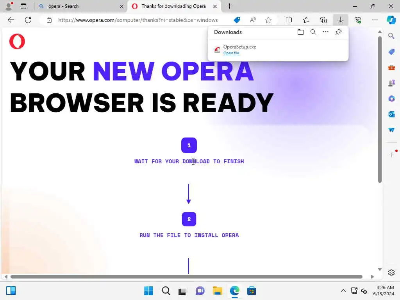Open more options in Downloads panel
This screenshot has height=300, width=400.
326,32
